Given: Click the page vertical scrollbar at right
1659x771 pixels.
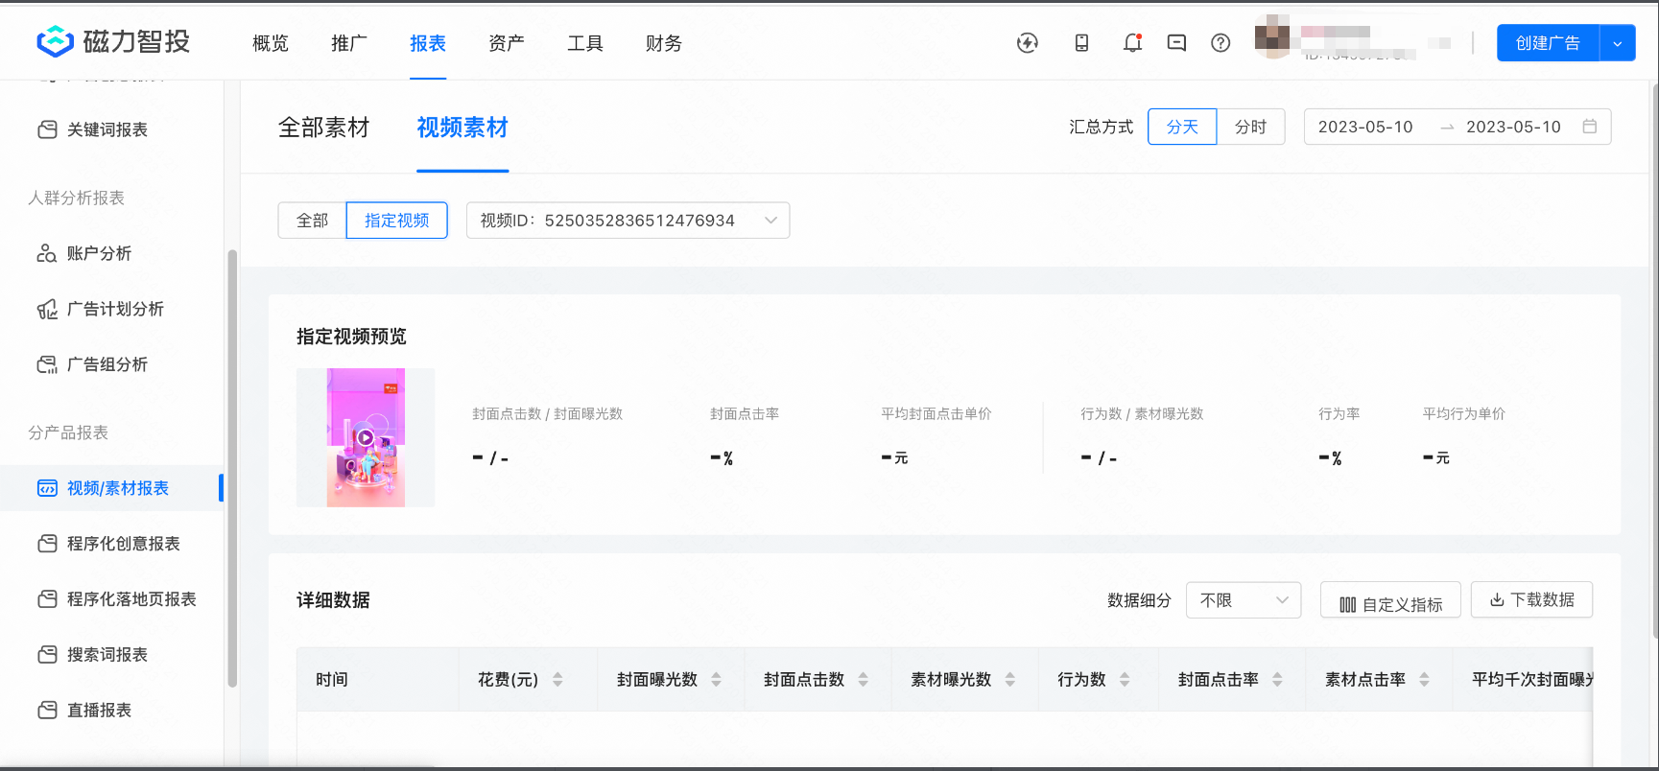Looking at the screenshot, I should click(1654, 360).
